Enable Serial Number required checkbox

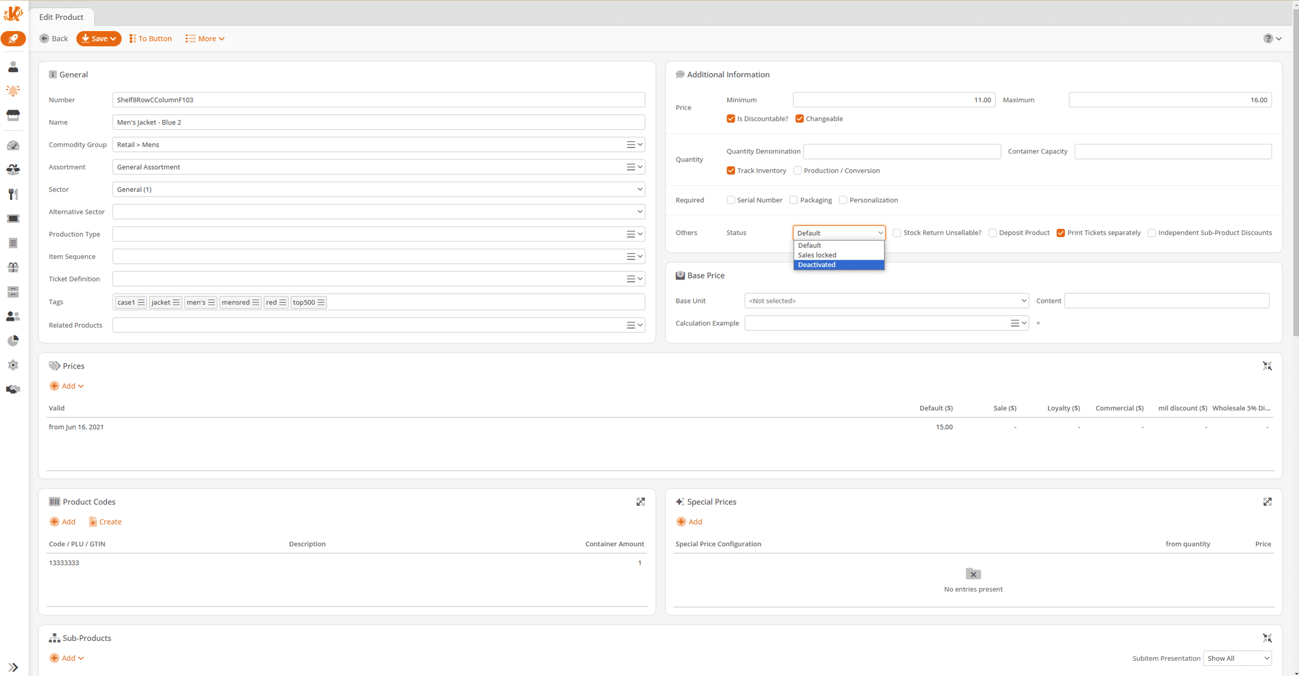(x=731, y=200)
